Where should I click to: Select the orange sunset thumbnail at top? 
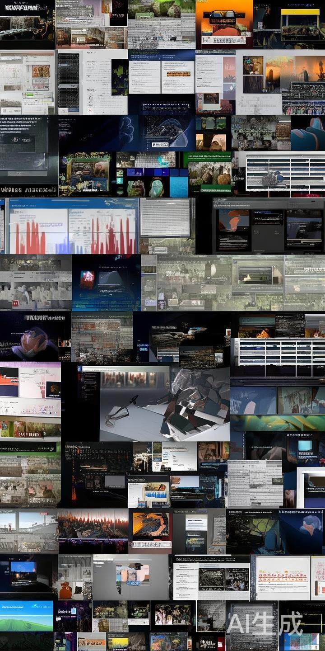(x=224, y=24)
